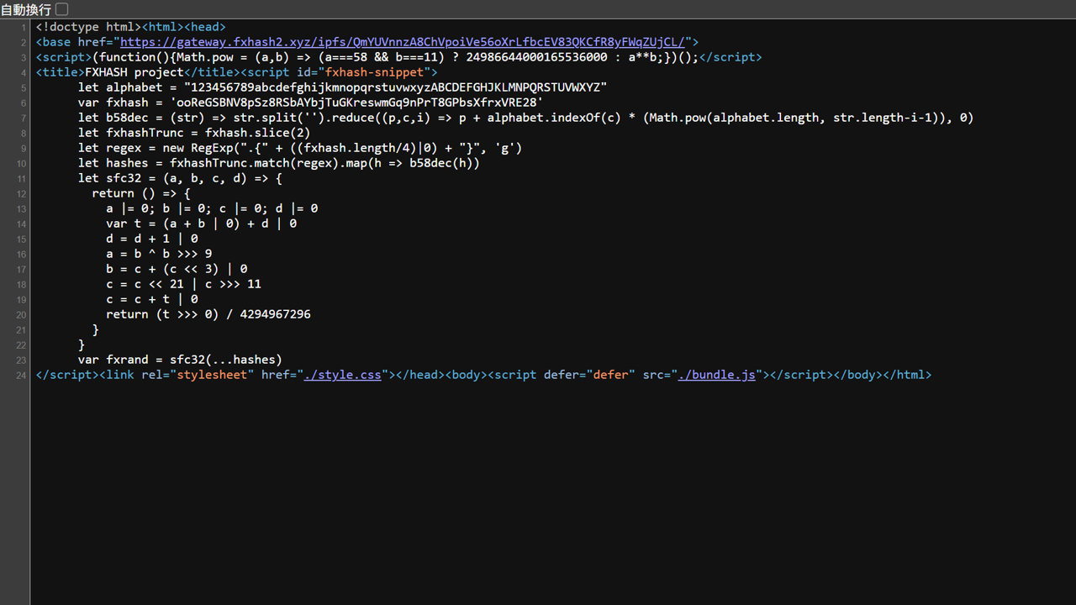Screen dimensions: 1076x605
Task: Open the ./bundle.js script link
Action: coord(716,375)
